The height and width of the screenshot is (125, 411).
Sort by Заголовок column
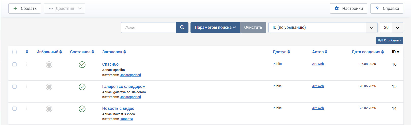(x=114, y=52)
